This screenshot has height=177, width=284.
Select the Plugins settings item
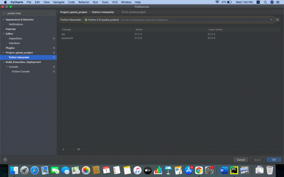tap(10, 48)
